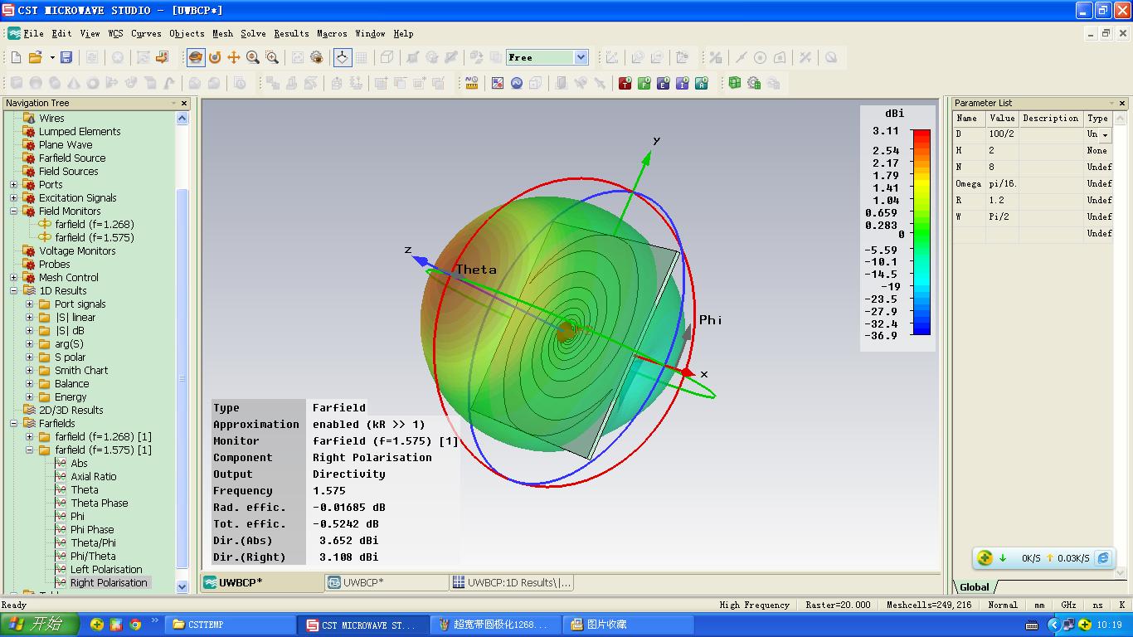Start the transient solver T icon

tap(625, 83)
